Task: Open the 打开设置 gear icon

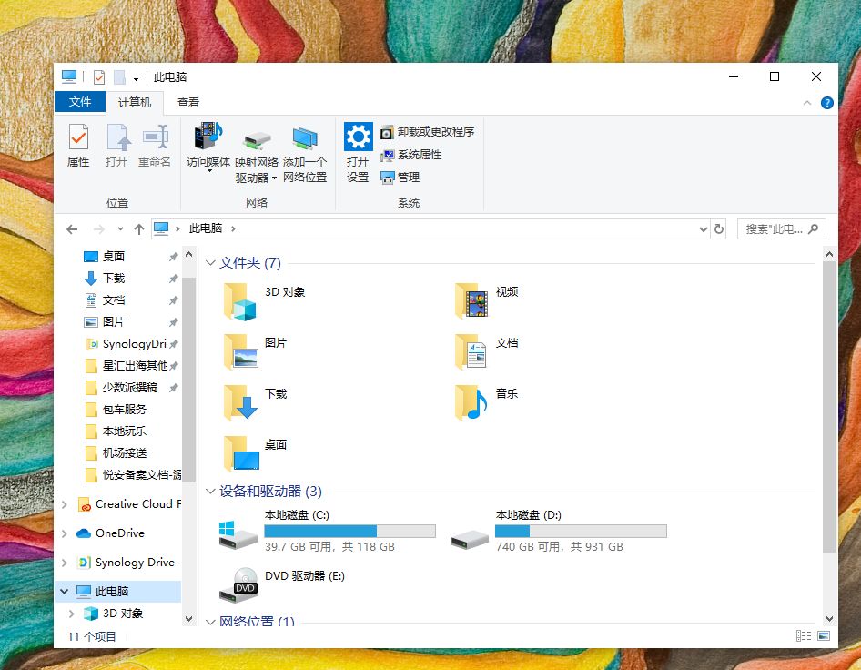Action: click(x=358, y=137)
